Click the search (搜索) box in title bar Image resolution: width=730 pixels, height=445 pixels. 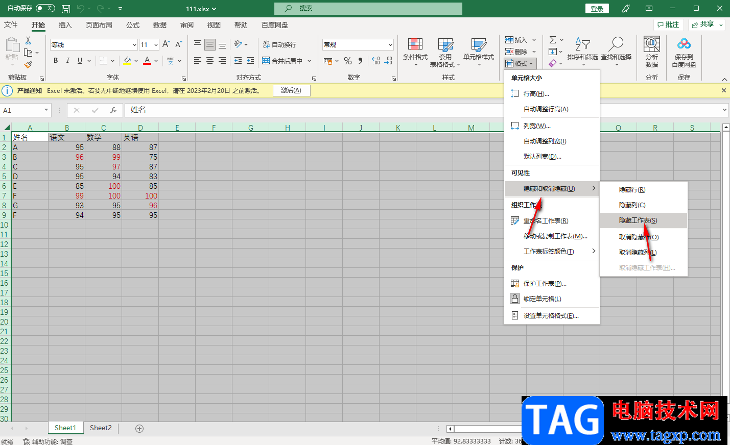tap(368, 8)
